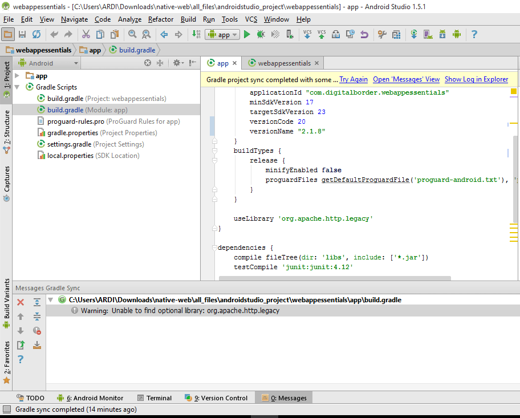
Task: Click the editor horizontal scrollbar
Action: tap(335, 278)
